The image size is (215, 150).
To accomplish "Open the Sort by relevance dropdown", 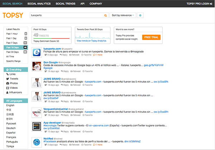I will pyautogui.click(x=123, y=15).
